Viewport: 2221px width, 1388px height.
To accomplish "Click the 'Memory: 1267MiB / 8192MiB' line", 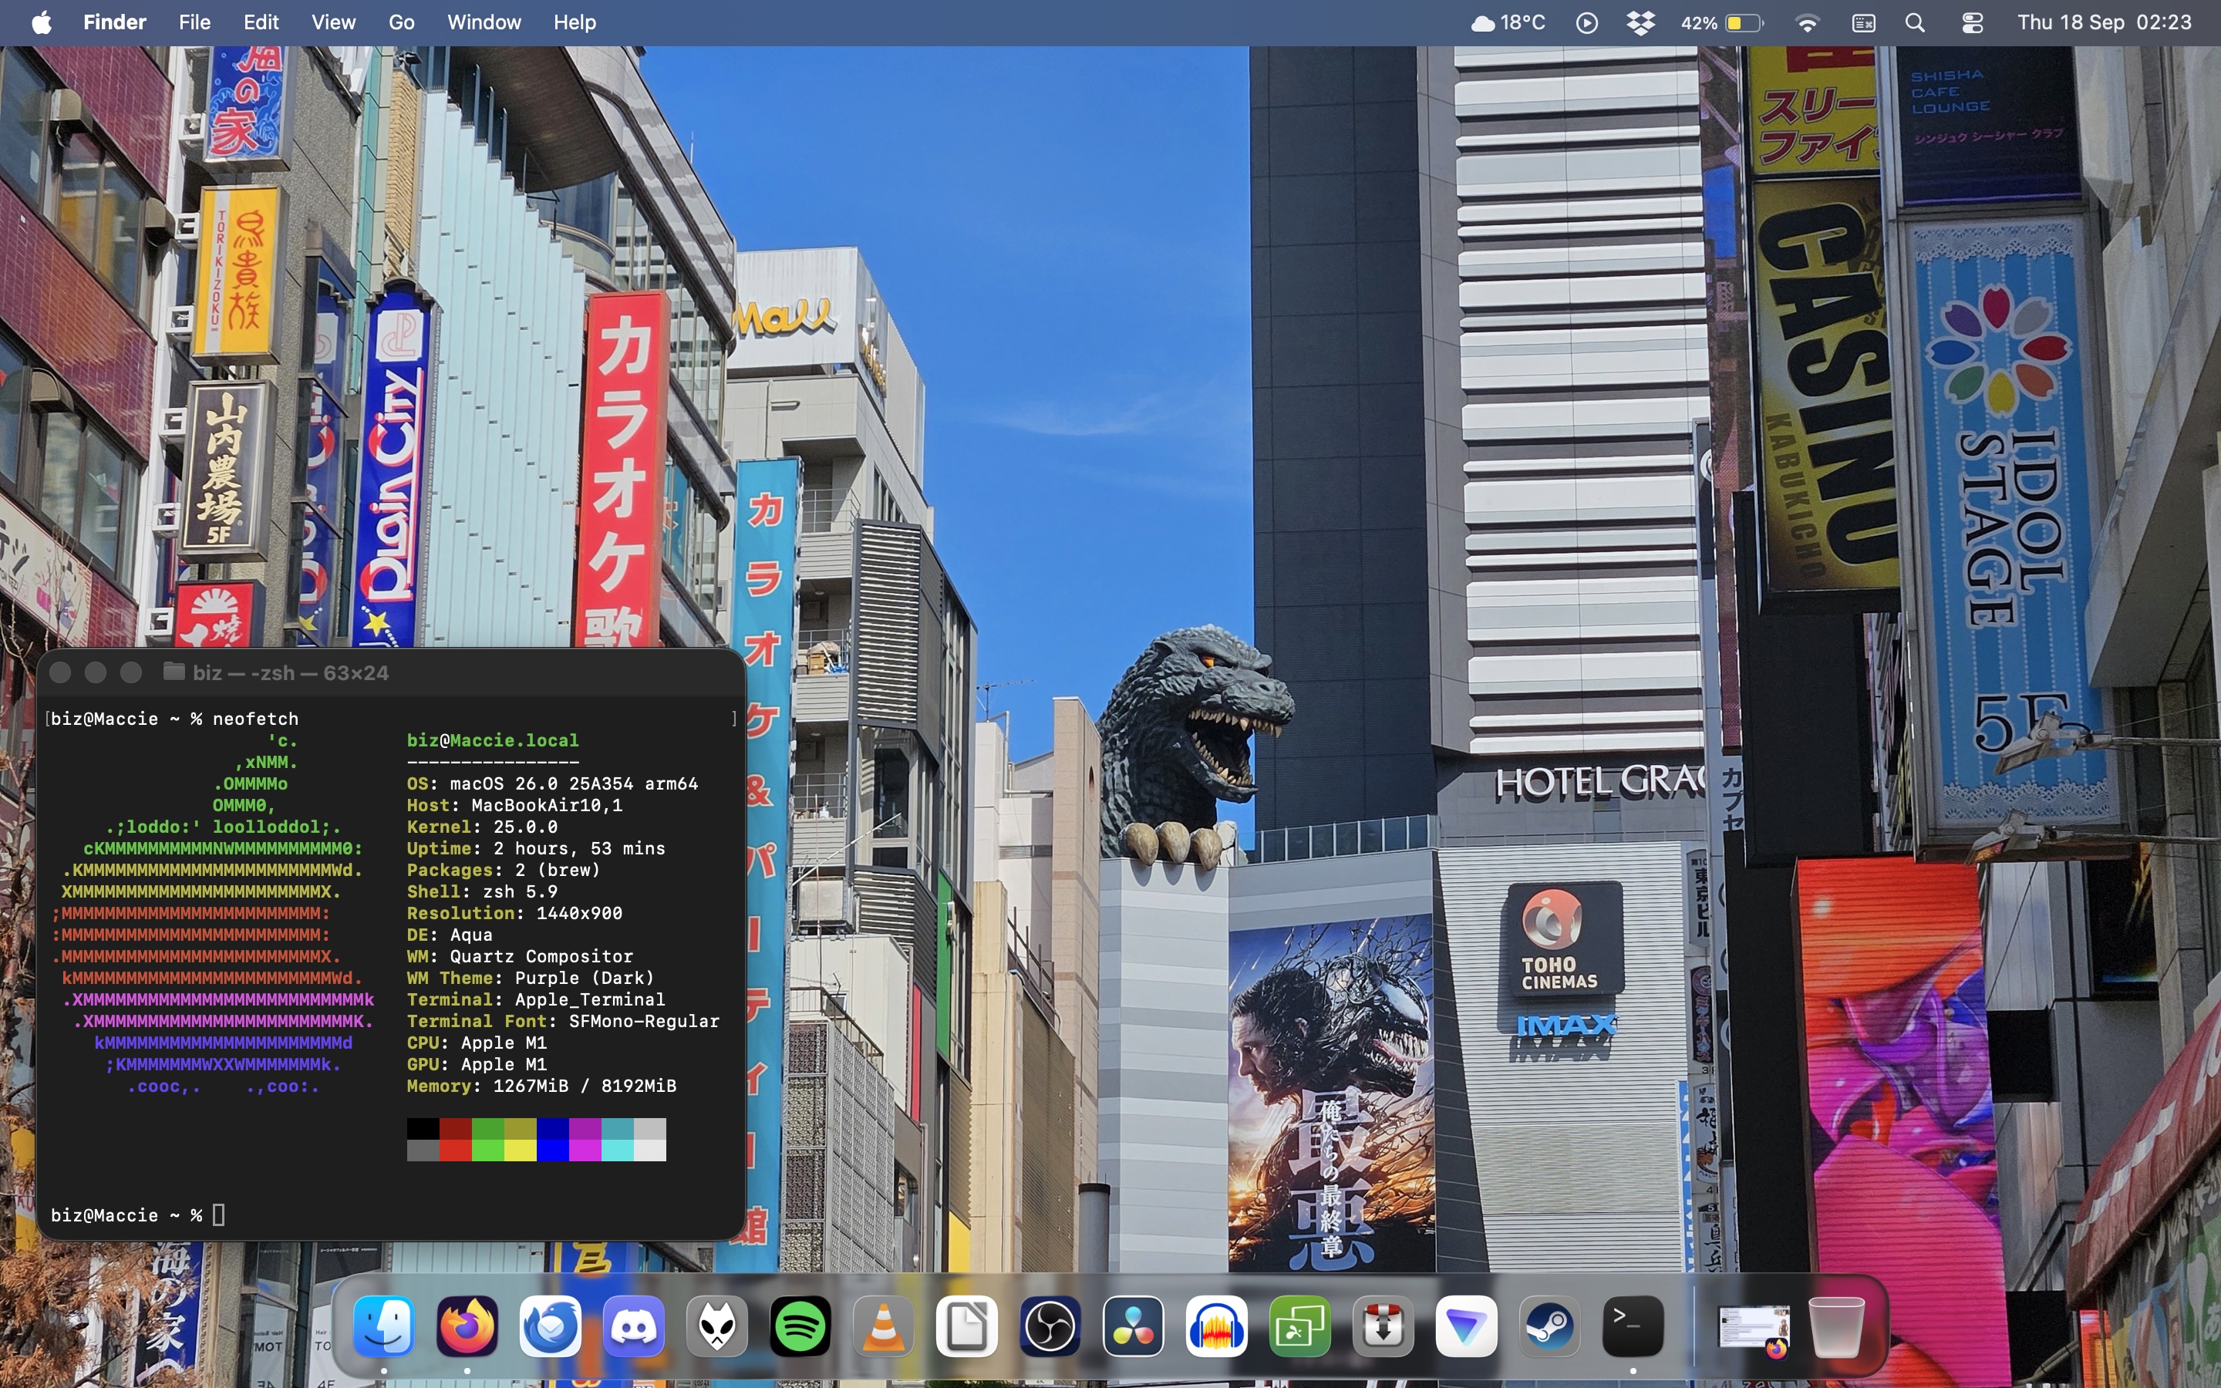I will click(x=541, y=1085).
